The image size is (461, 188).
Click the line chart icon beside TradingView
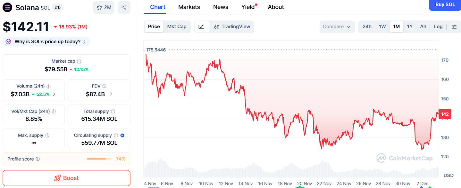[x=202, y=27]
